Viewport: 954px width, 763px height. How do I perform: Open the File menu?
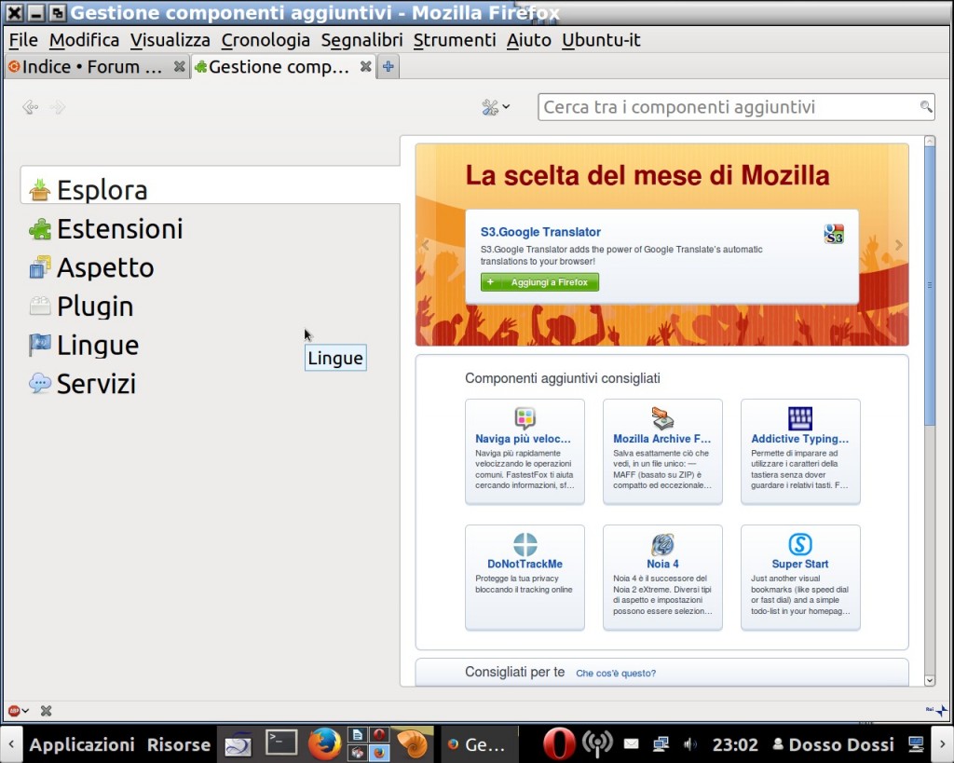pyautogui.click(x=23, y=40)
